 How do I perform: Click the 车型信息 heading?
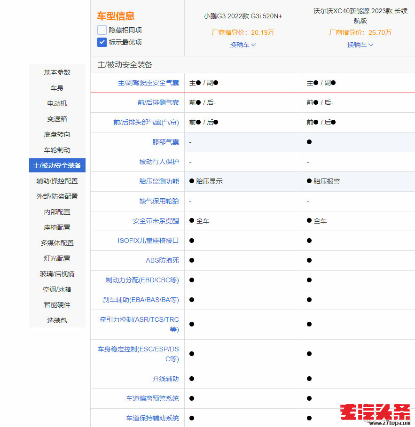[116, 16]
